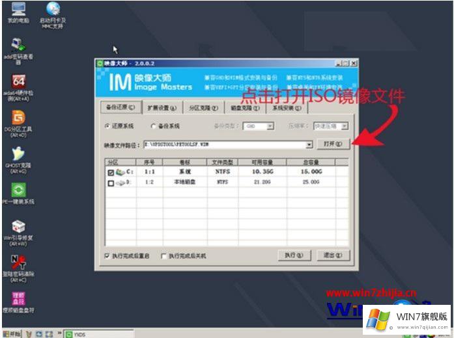
Task: Switch to the Partition Clone tab
Action: tap(203, 108)
